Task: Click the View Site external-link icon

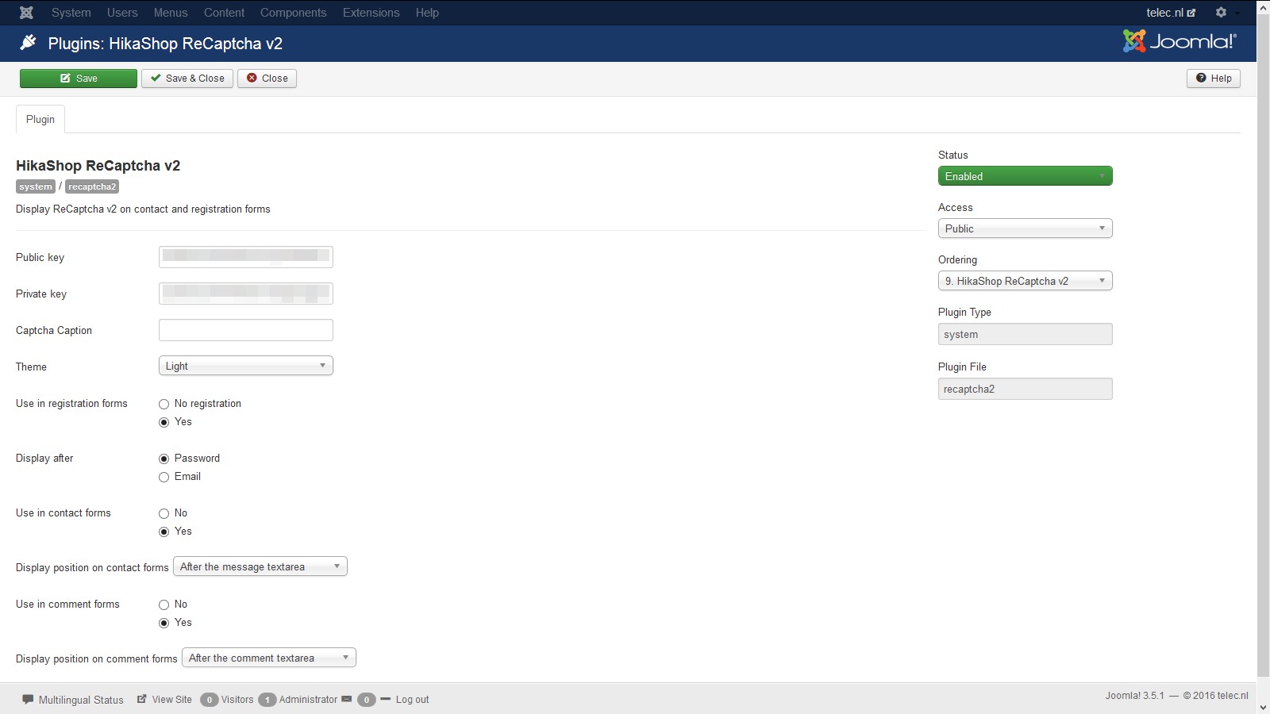Action: click(x=142, y=699)
